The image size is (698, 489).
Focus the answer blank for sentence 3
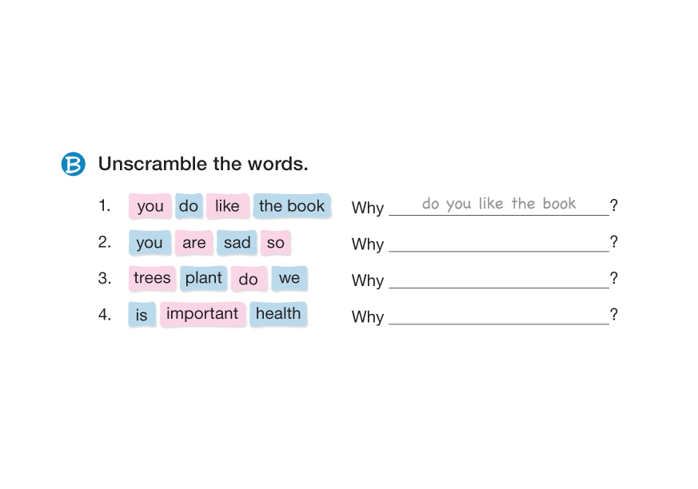tap(499, 279)
